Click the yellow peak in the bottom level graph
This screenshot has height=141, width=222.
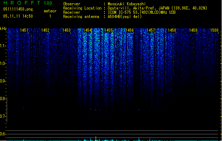(x=96, y=139)
